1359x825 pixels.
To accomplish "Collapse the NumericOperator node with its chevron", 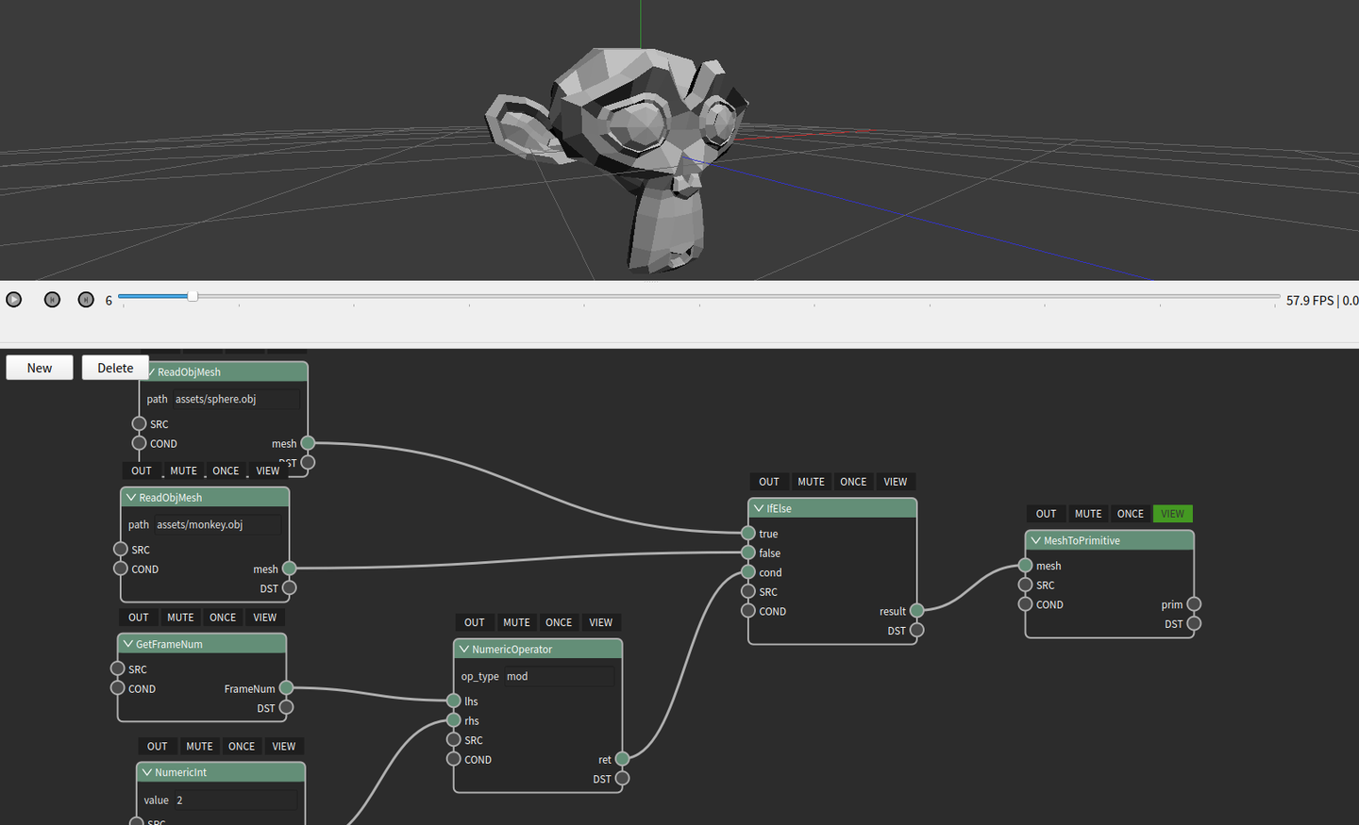I will 464,649.
